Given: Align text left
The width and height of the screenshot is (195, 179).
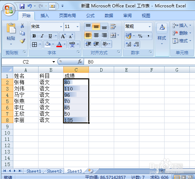Looking at the screenshot, I should click(x=88, y=35).
